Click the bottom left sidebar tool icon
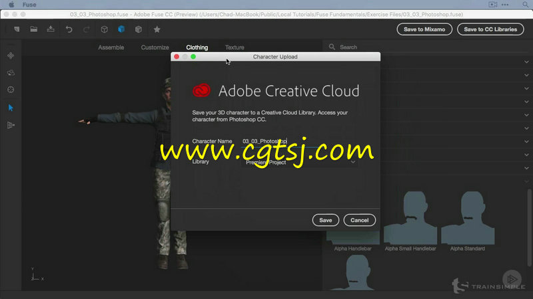The width and height of the screenshot is (533, 299). (11, 125)
